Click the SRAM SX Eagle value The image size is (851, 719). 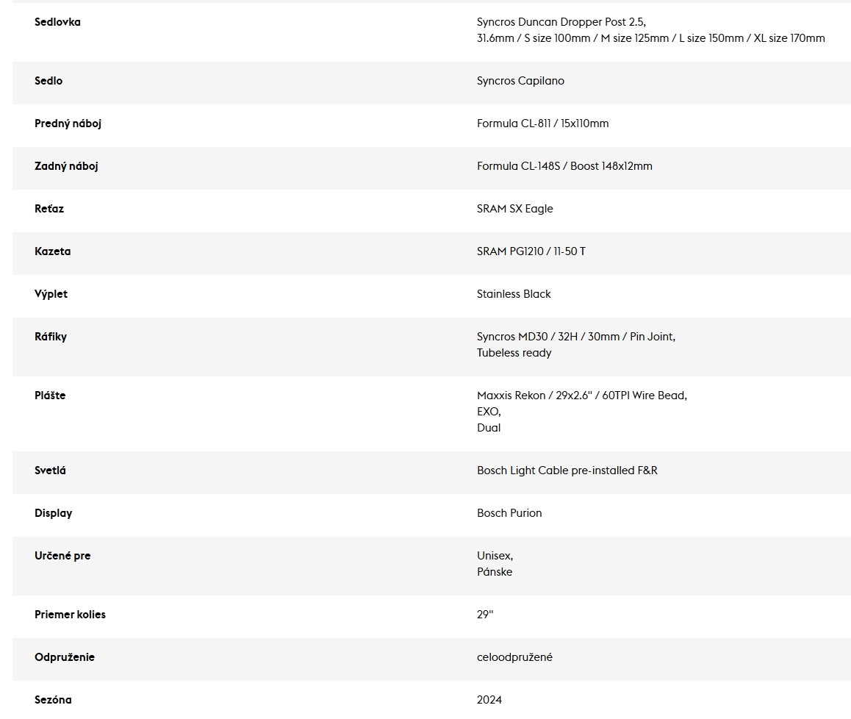[x=514, y=209]
